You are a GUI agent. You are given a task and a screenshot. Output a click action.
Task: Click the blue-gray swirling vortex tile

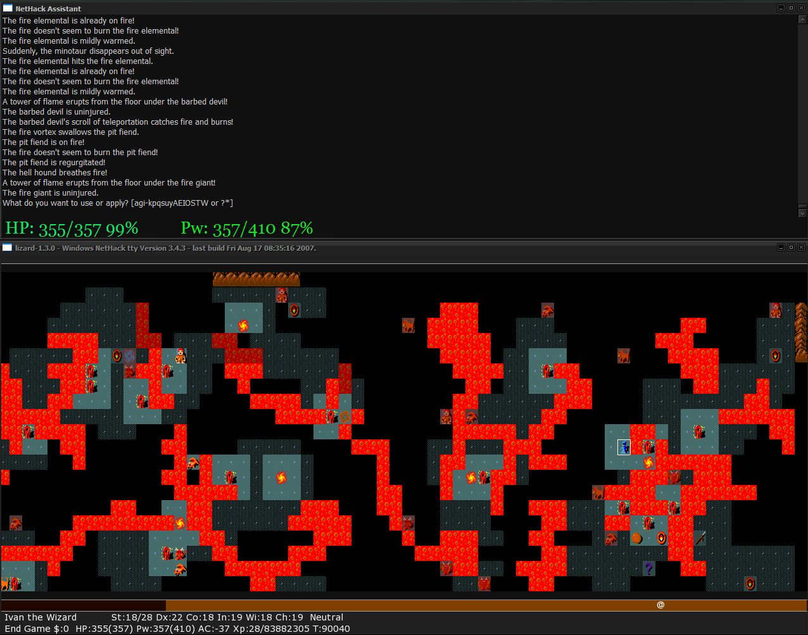[130, 356]
